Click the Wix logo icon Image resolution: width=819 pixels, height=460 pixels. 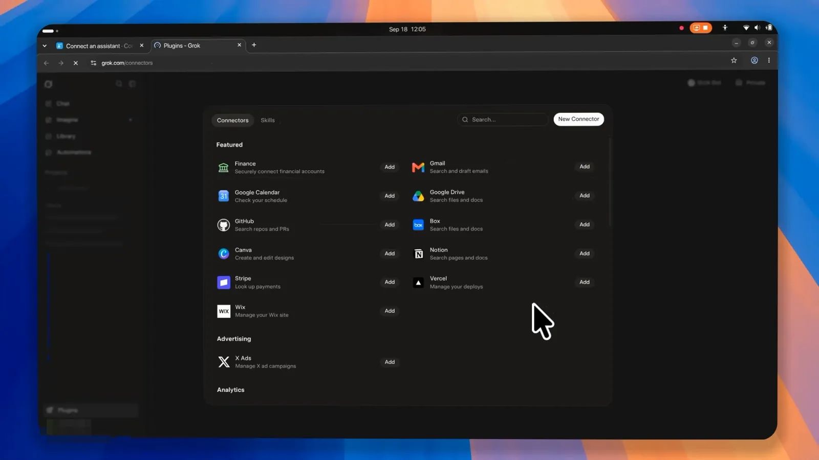(x=224, y=311)
